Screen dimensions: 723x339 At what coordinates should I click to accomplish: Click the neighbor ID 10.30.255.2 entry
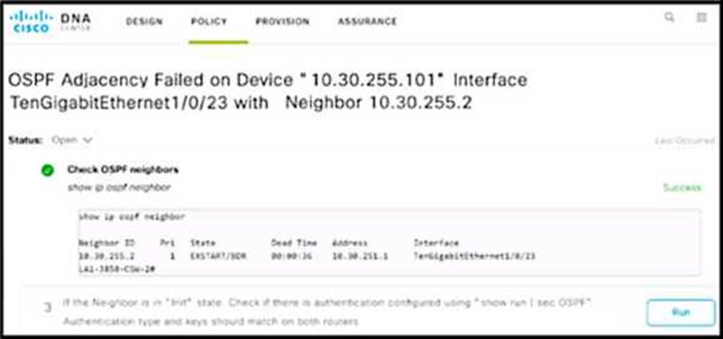pos(107,257)
